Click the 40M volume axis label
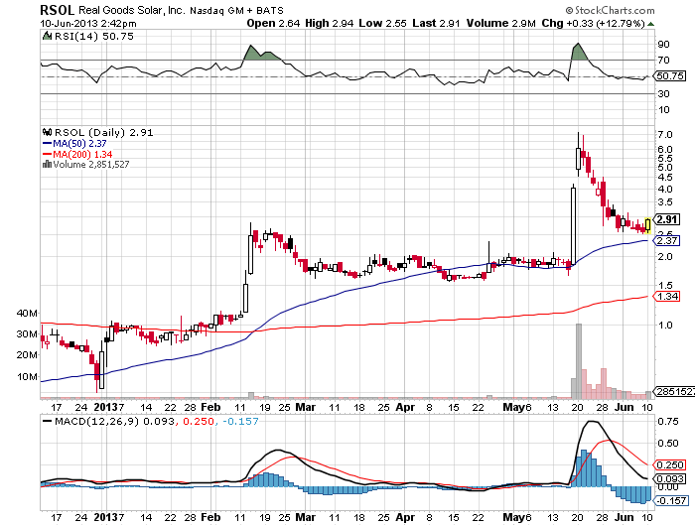The width and height of the screenshot is (695, 526). pyautogui.click(x=27, y=314)
